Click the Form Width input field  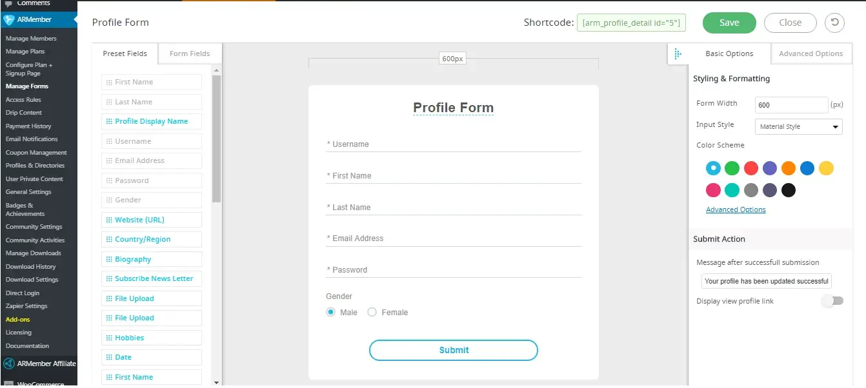pos(791,104)
